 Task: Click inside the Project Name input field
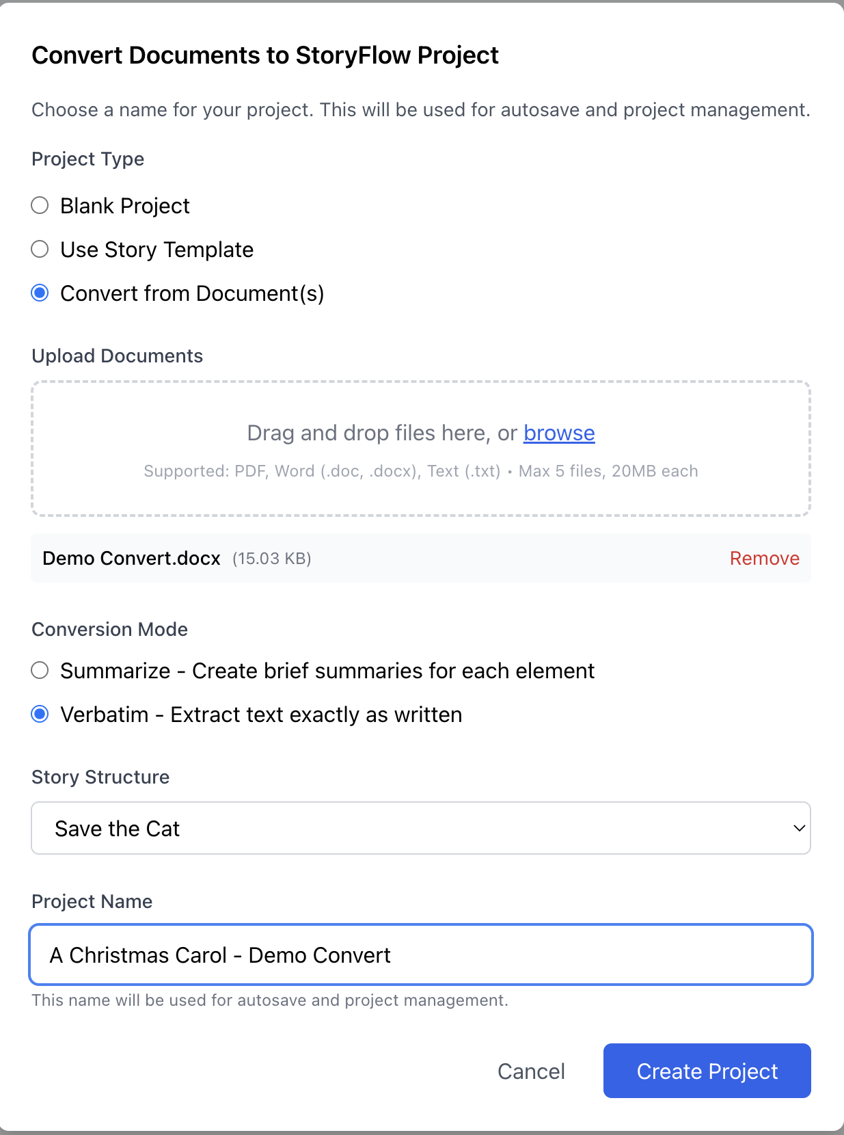pyautogui.click(x=420, y=954)
